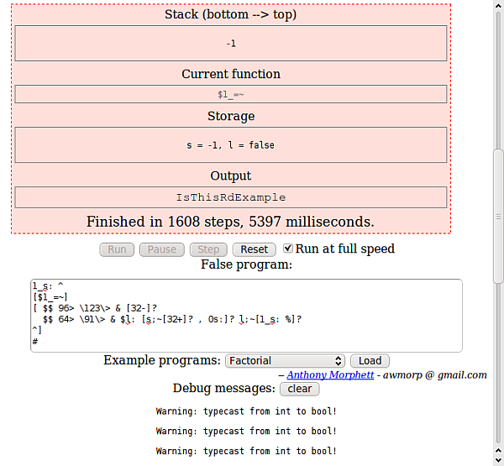
Task: Click the Storage box with s and l values
Action: 230,145
